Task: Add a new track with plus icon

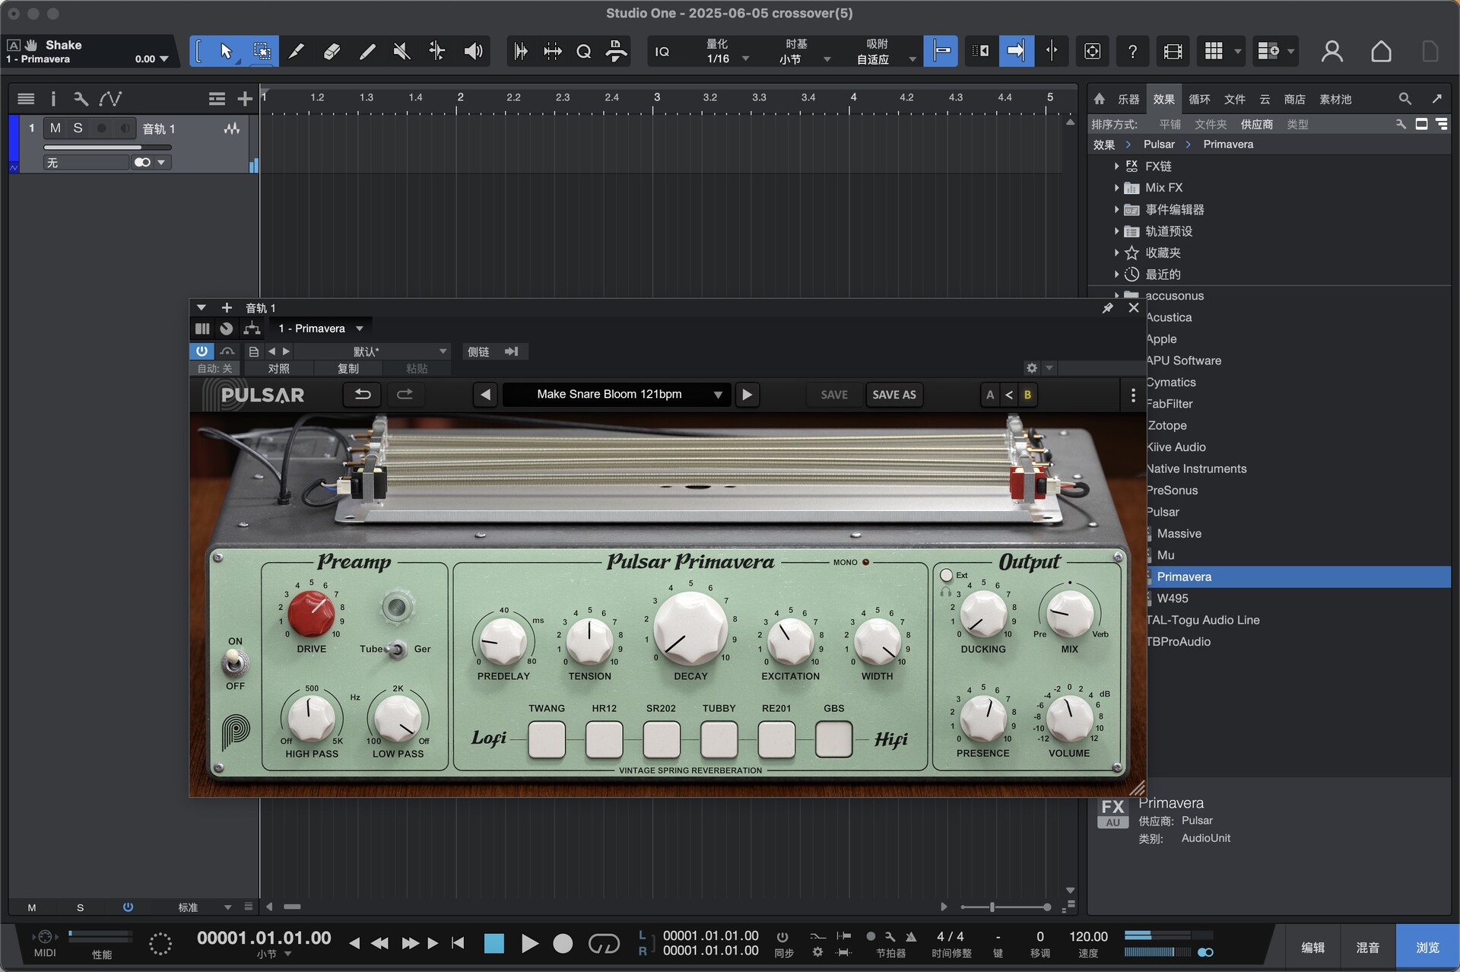Action: 244,99
